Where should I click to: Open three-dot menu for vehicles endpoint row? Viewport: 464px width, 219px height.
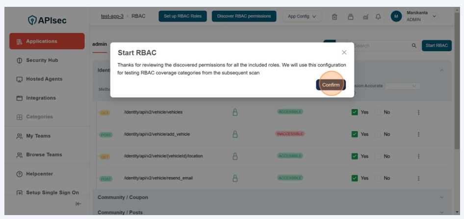(x=418, y=112)
